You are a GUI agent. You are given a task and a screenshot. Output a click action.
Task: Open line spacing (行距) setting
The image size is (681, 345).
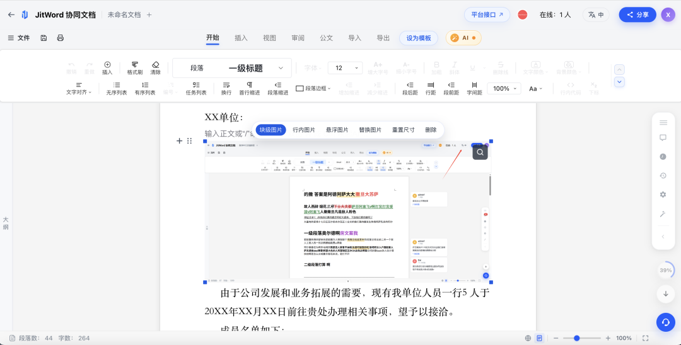[x=431, y=88]
